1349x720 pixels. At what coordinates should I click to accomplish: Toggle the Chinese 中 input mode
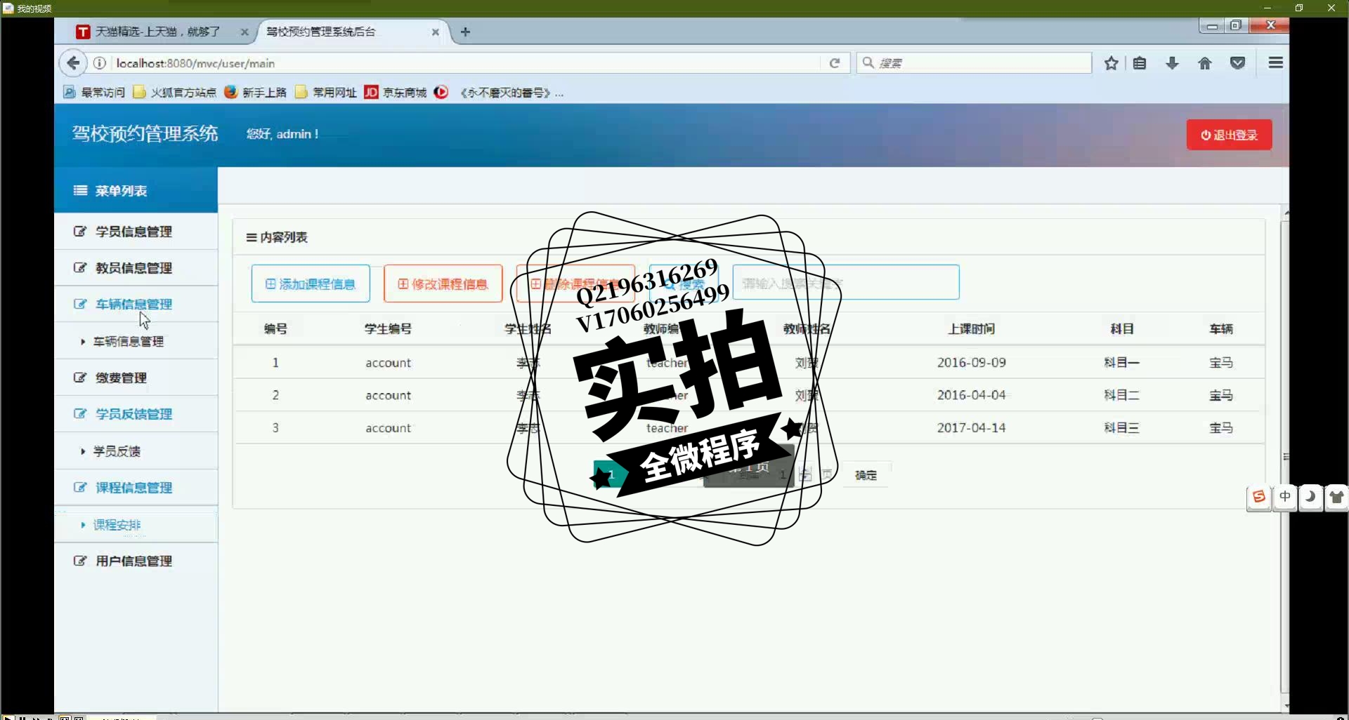point(1284,498)
